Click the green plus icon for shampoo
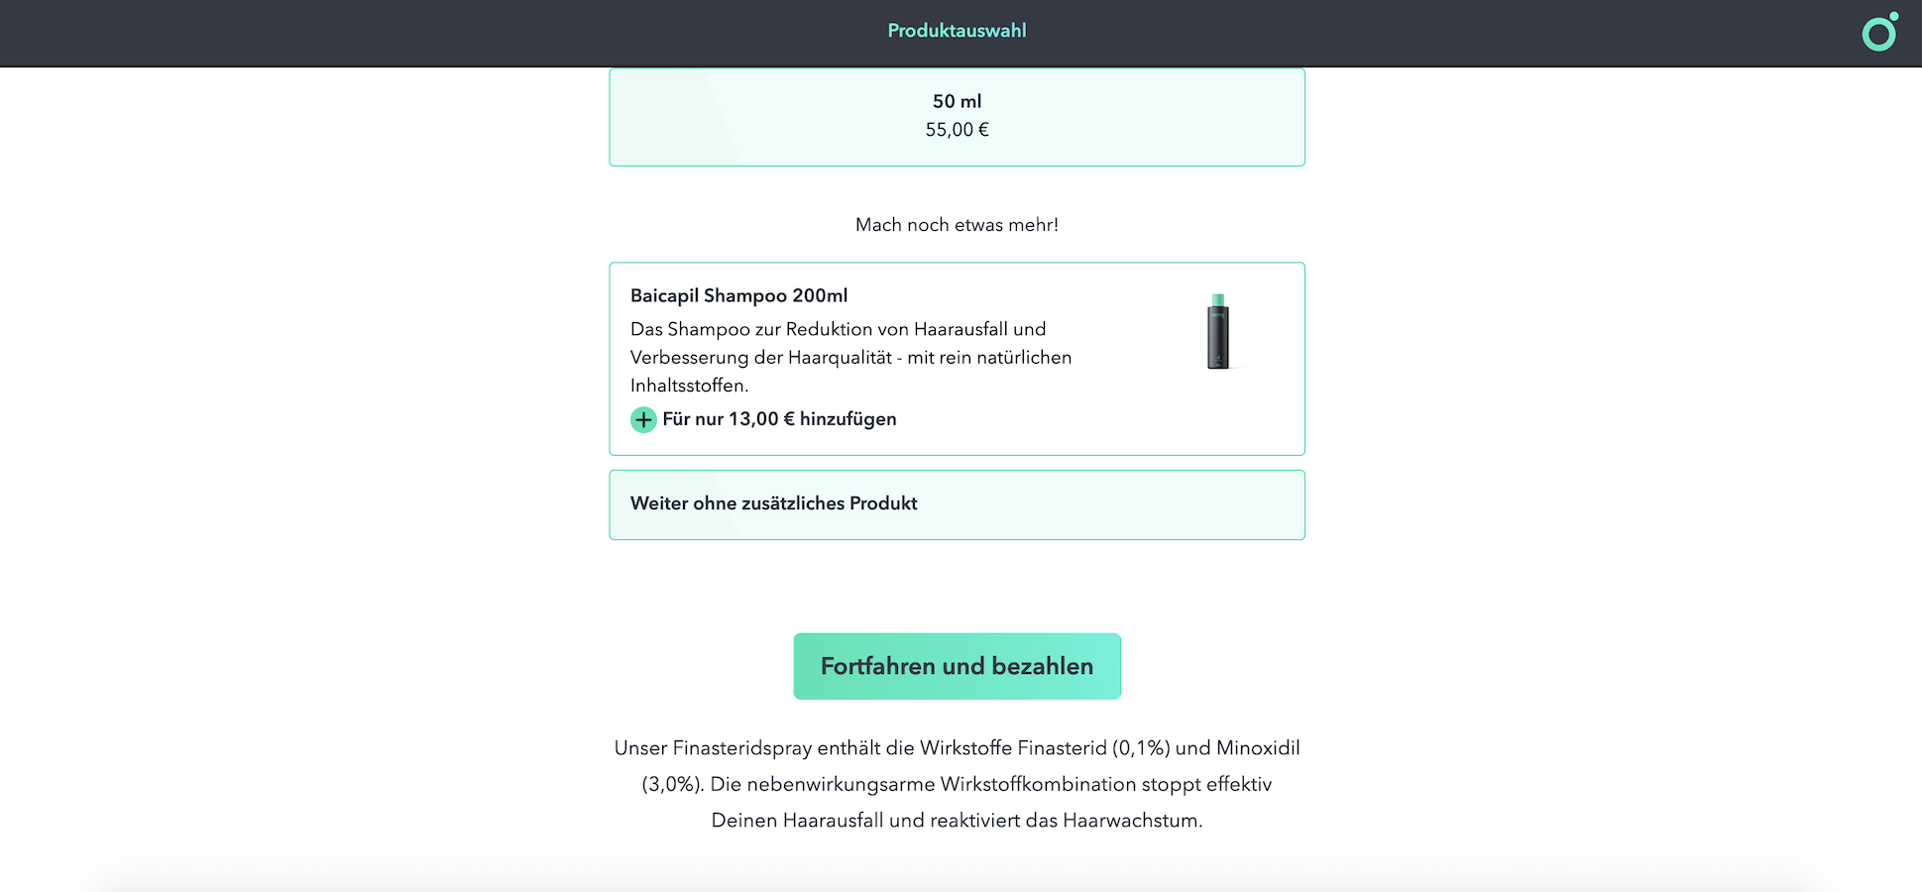 (643, 420)
